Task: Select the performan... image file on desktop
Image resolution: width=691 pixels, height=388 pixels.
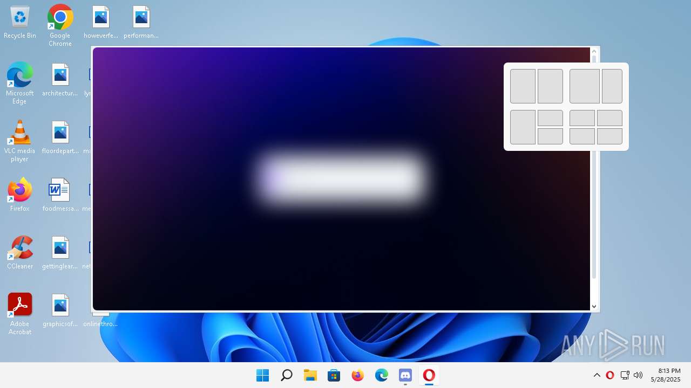Action: pyautogui.click(x=141, y=23)
